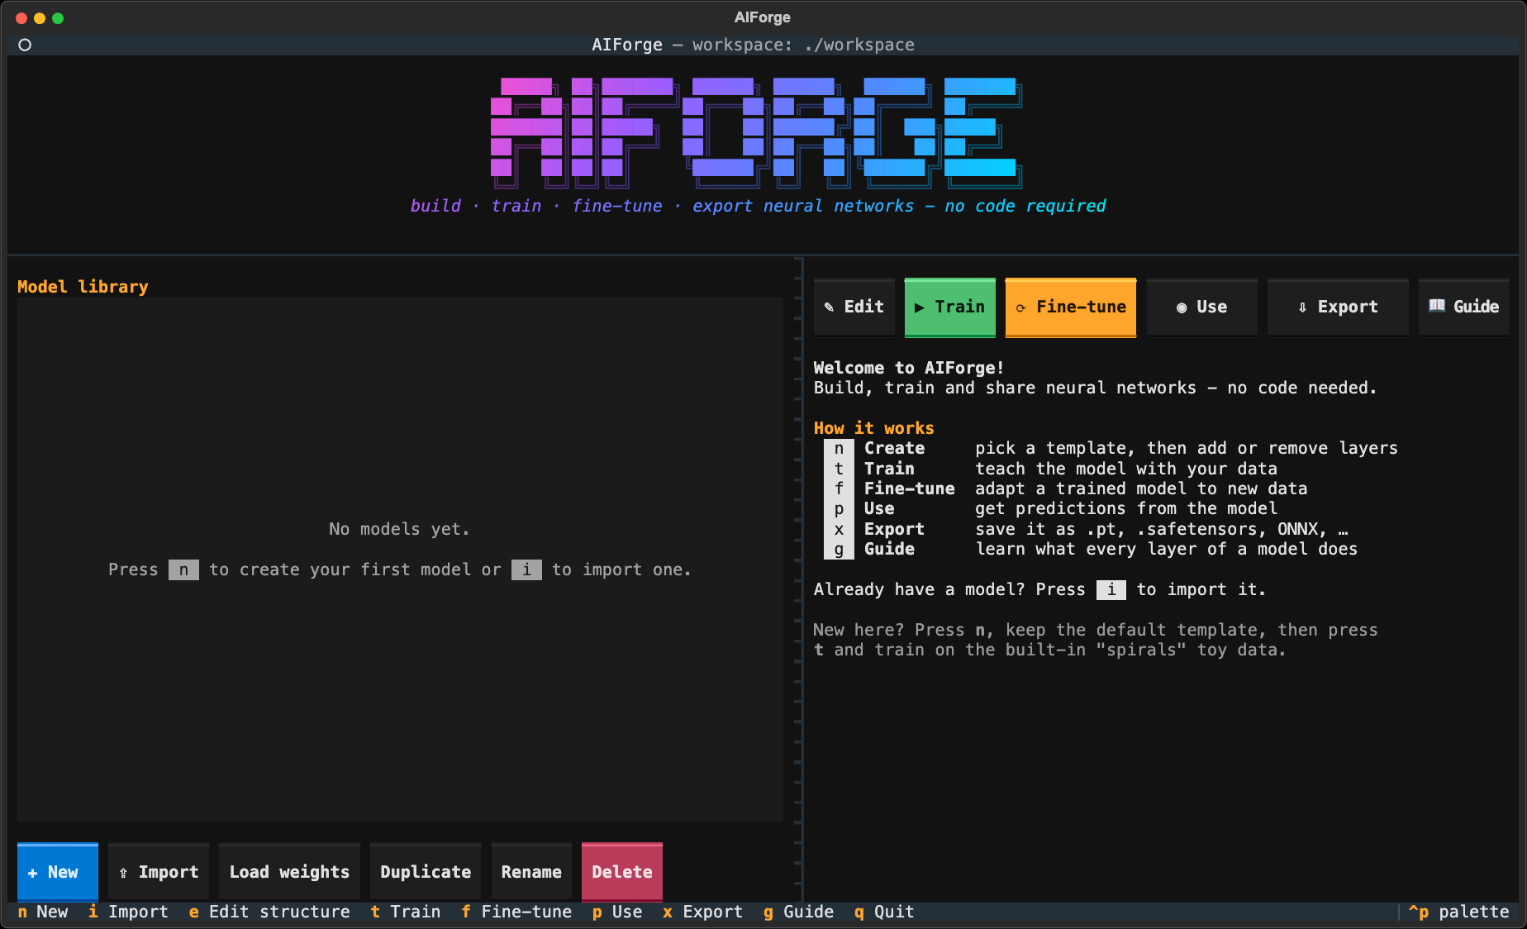Viewport: 1527px width, 929px height.
Task: Click the 'n' key hint in the empty library message
Action: click(x=183, y=569)
